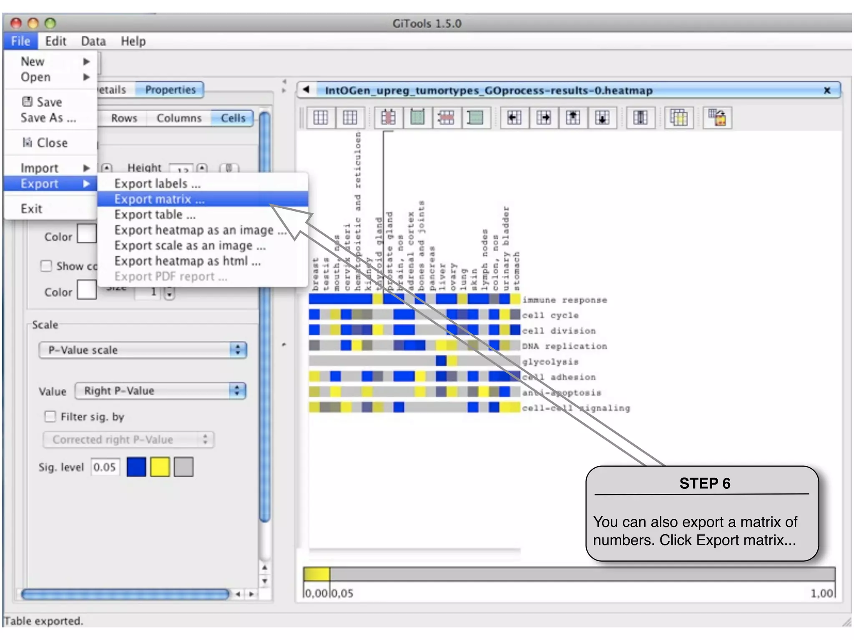
Task: Choose Export table ...
Action: tap(203, 215)
